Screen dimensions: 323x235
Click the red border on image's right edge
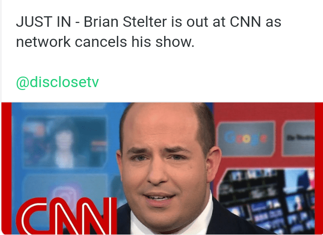click(319, 168)
